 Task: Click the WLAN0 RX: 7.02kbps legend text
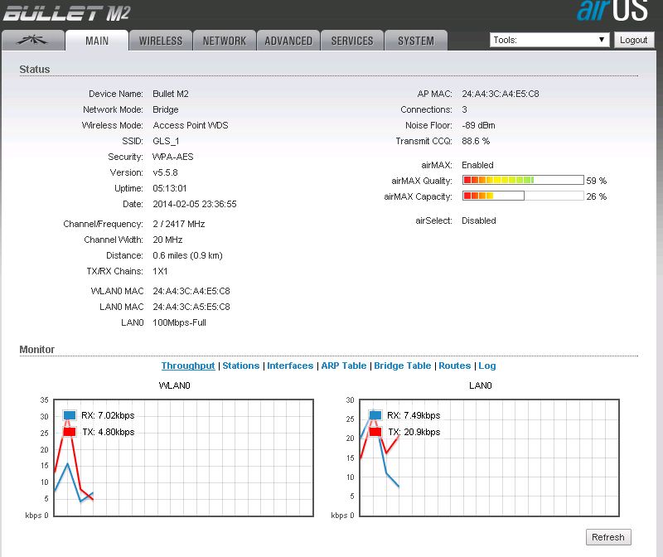click(108, 415)
